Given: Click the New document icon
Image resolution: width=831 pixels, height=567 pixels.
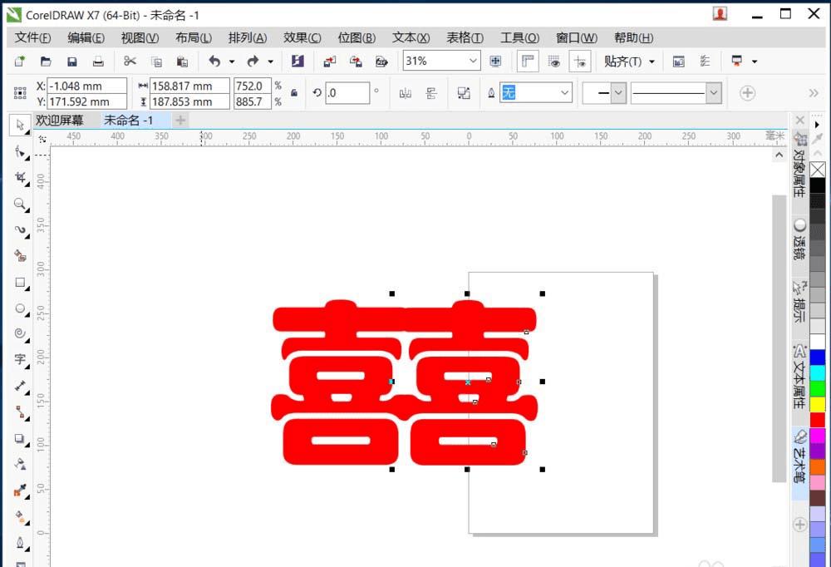Looking at the screenshot, I should 20,62.
